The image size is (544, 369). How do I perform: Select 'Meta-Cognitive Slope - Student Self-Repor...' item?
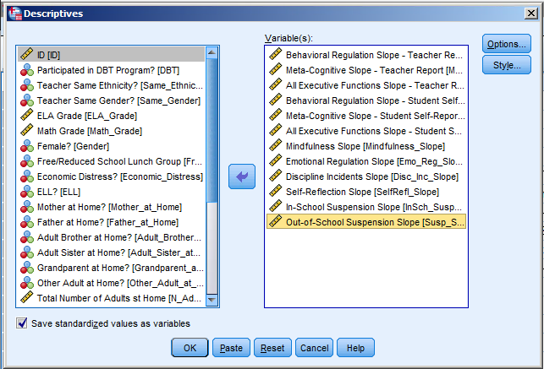[366, 116]
